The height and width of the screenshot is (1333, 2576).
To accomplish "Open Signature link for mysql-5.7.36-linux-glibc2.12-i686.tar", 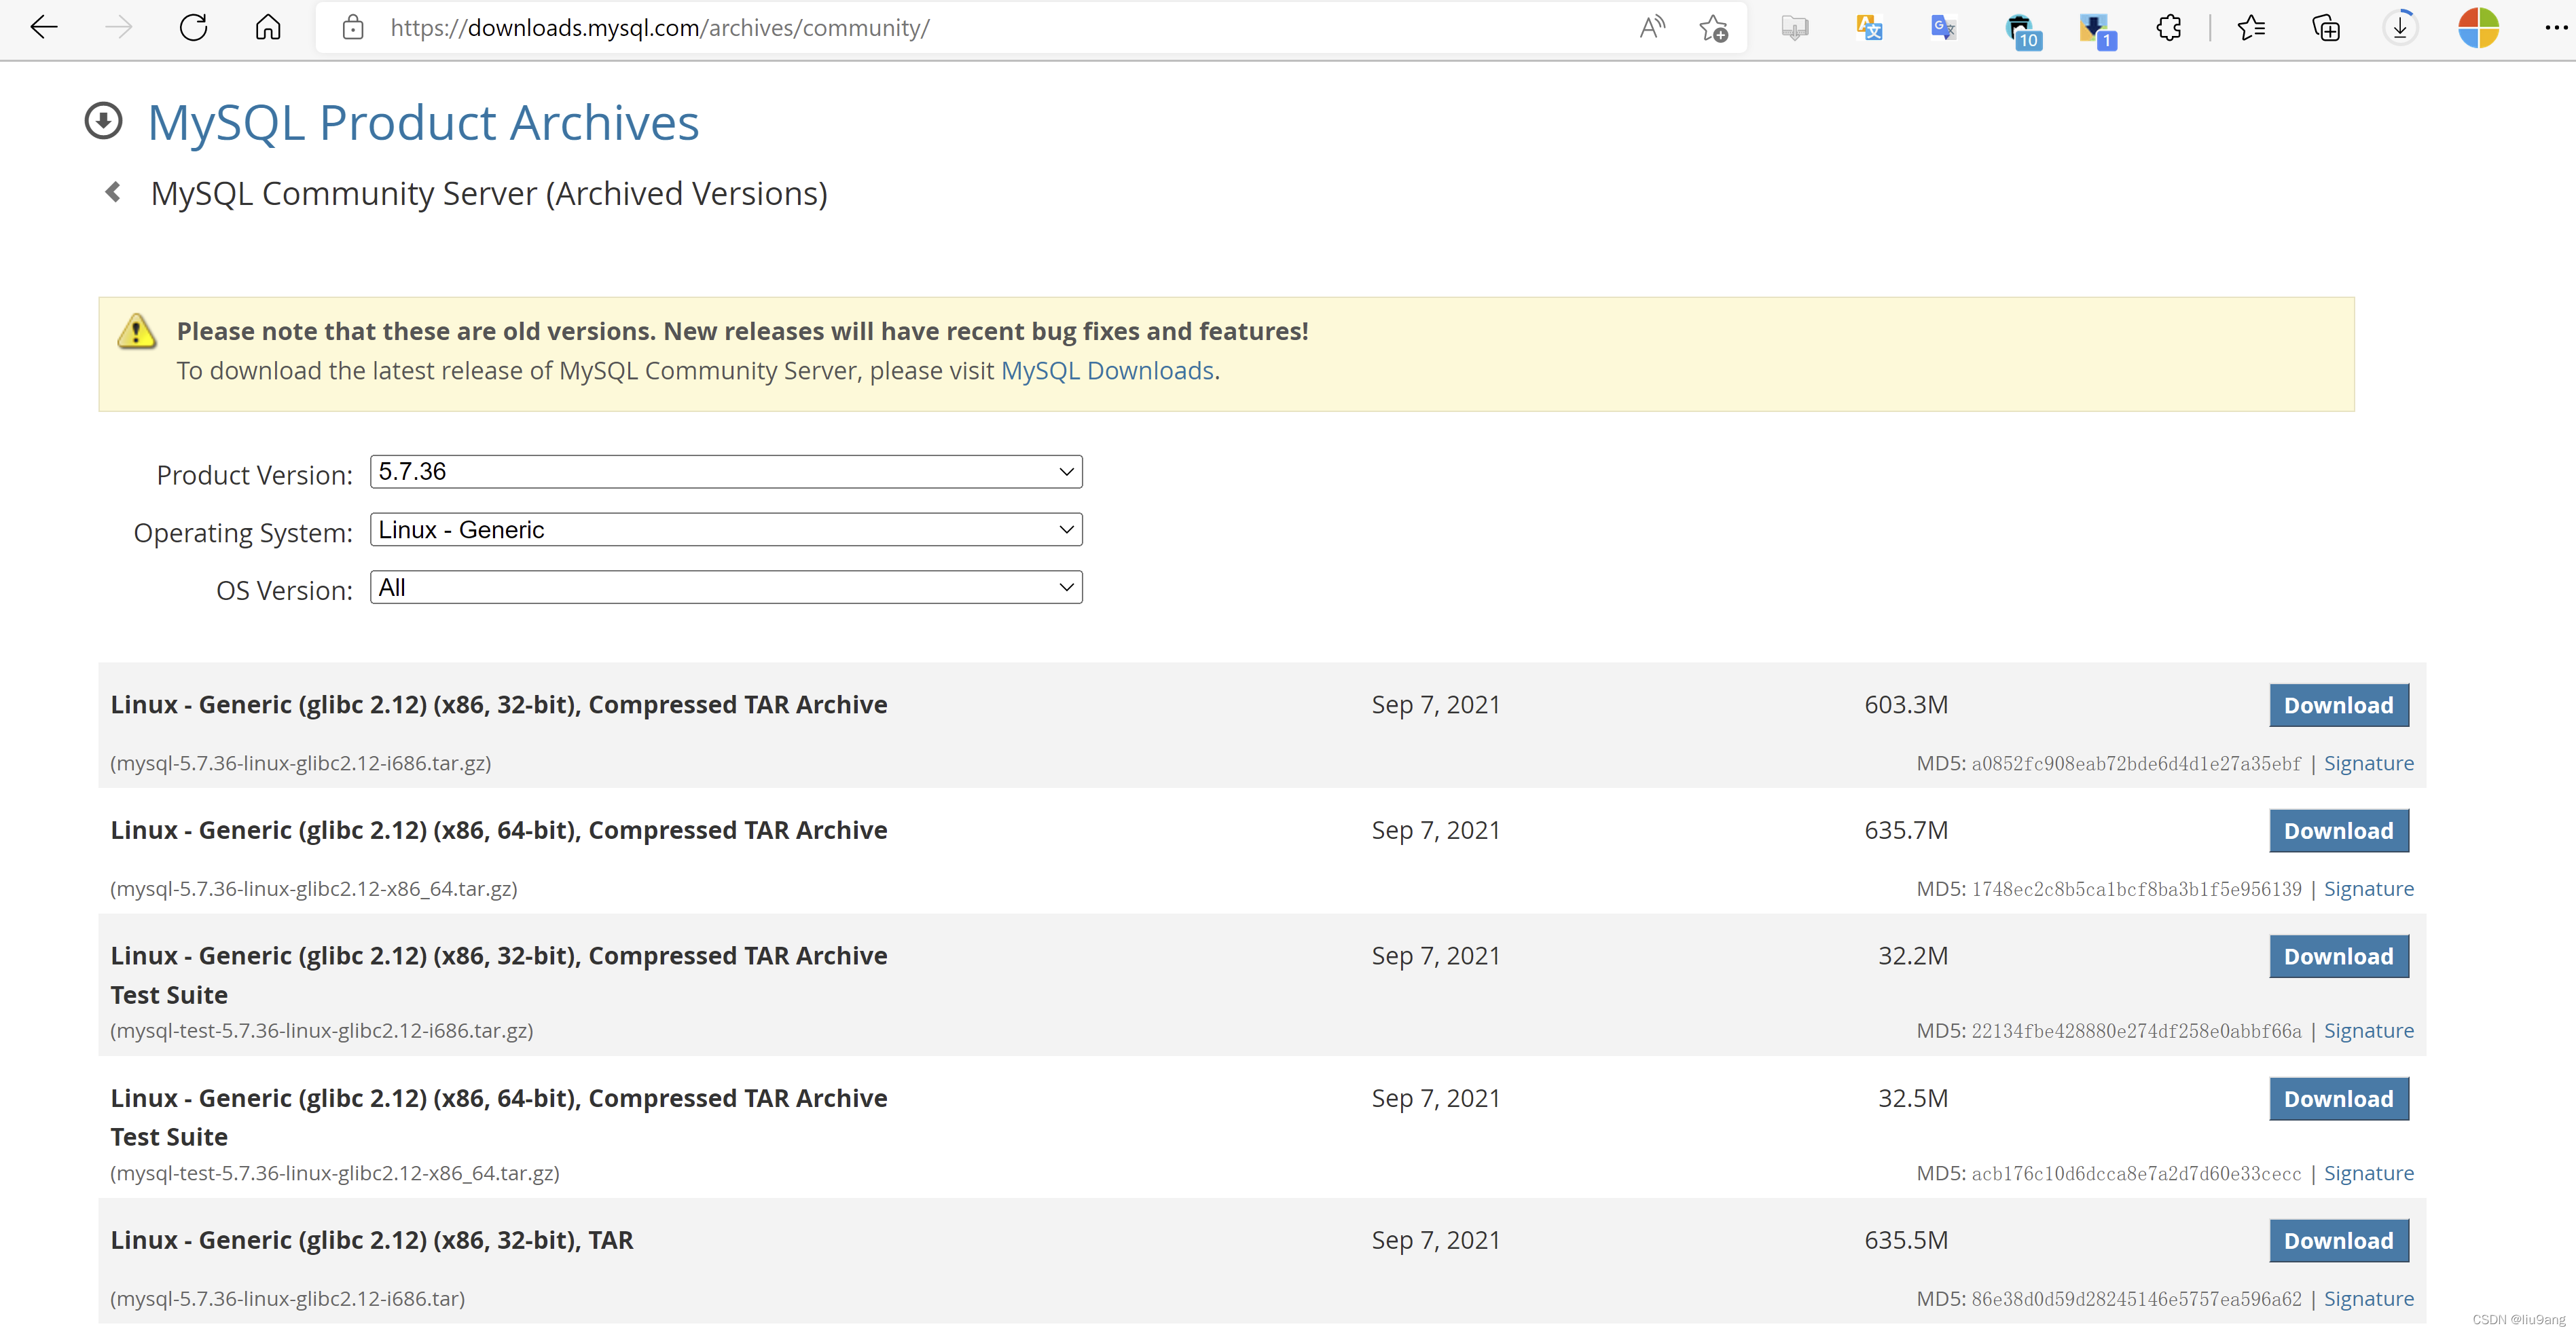I will tap(2368, 1298).
